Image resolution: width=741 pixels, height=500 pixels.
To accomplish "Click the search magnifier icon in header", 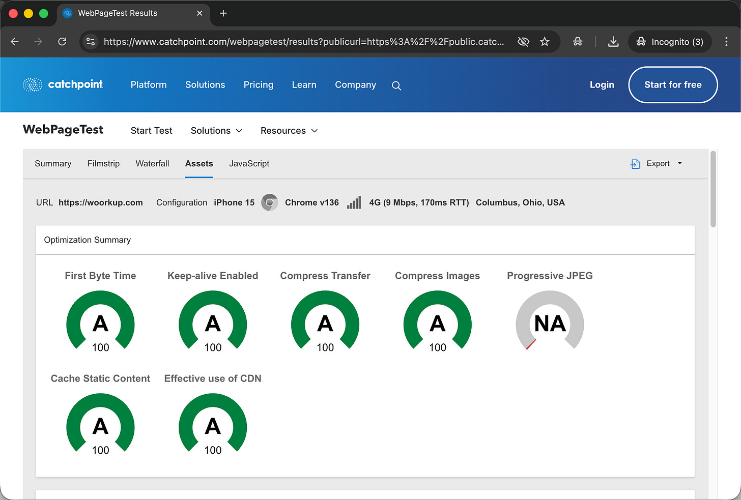I will 396,86.
